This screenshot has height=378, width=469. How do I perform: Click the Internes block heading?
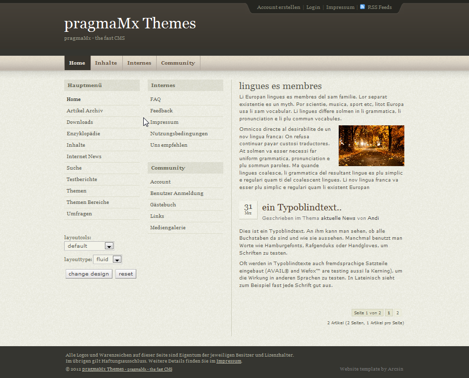tap(186, 85)
